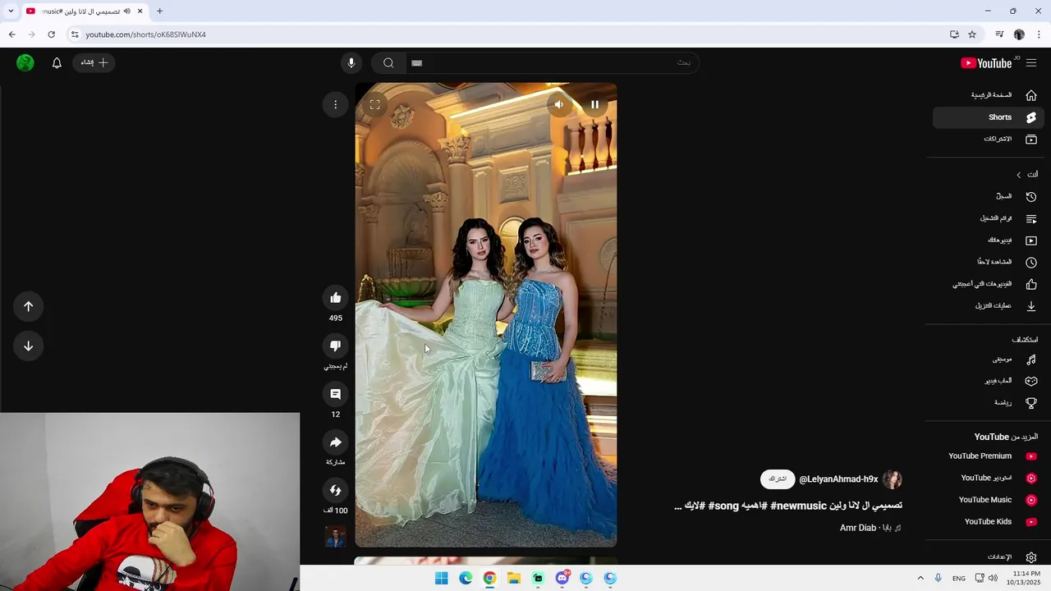The width and height of the screenshot is (1051, 591).
Task: Click the address bar URL
Action: tap(145, 34)
